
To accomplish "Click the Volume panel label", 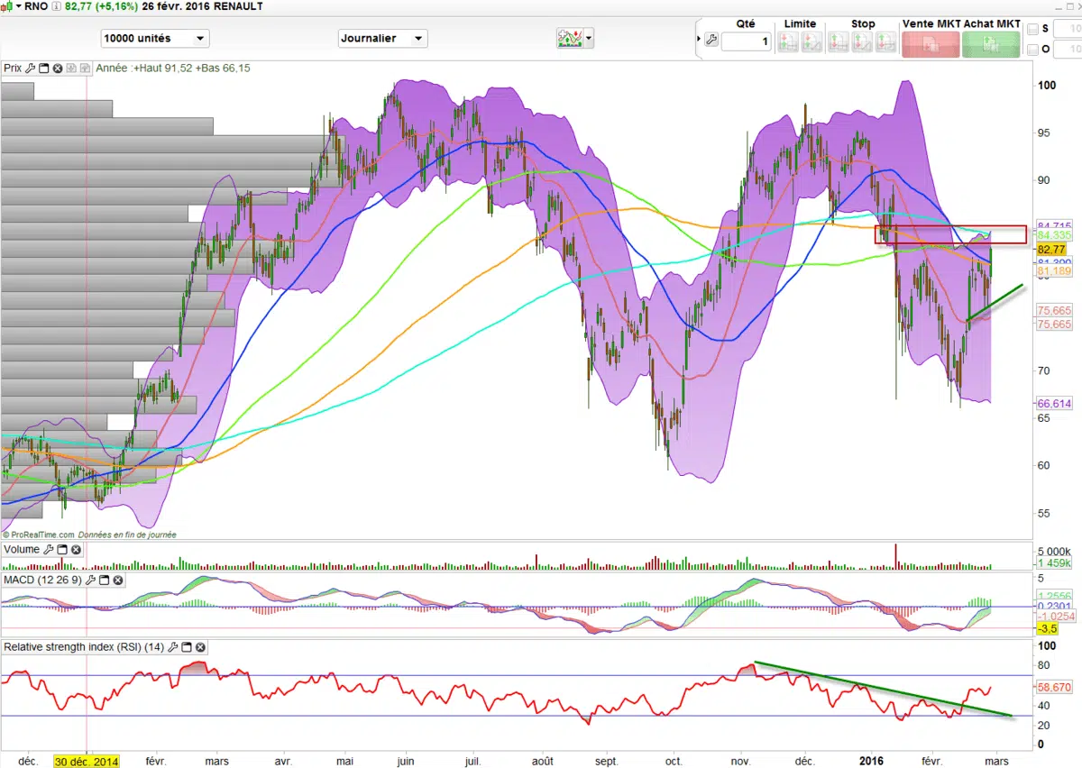I will click(x=22, y=549).
